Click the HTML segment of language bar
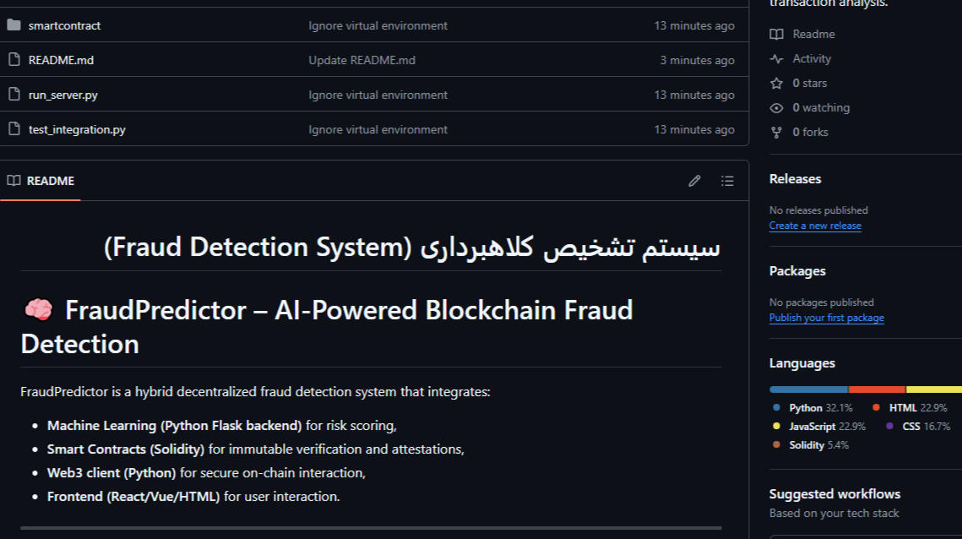962x539 pixels. pos(877,389)
